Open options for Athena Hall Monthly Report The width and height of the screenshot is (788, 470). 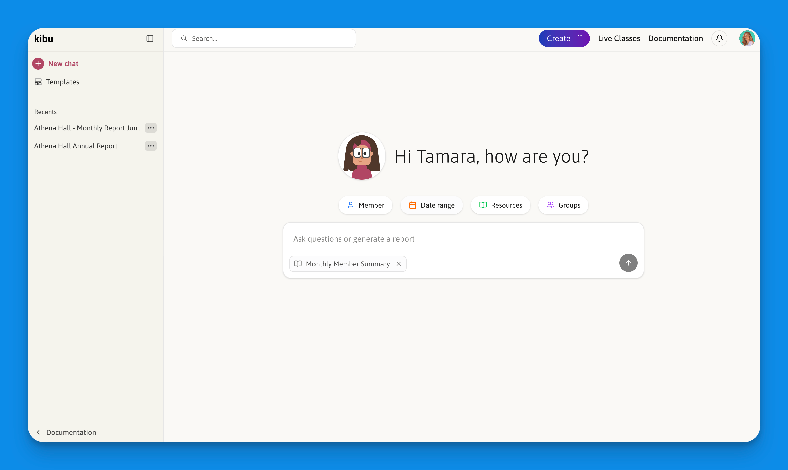151,128
